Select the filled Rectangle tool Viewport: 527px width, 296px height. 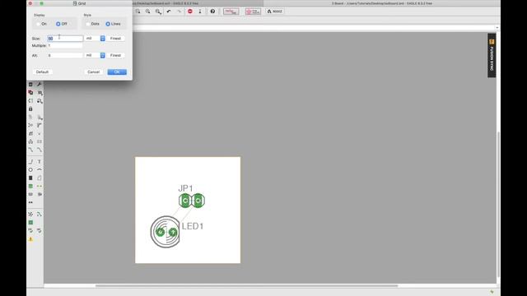pos(30,178)
